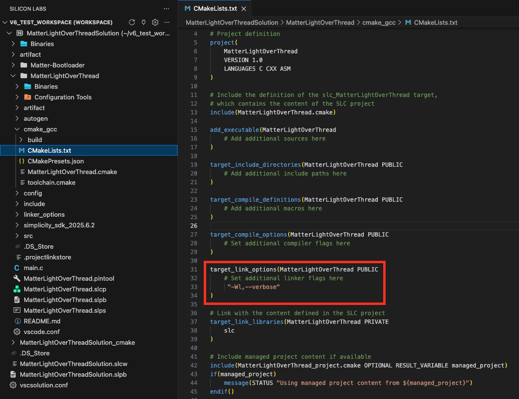Open MatterLightOverThread.slcp project file
519x399 pixels.
(x=65, y=289)
